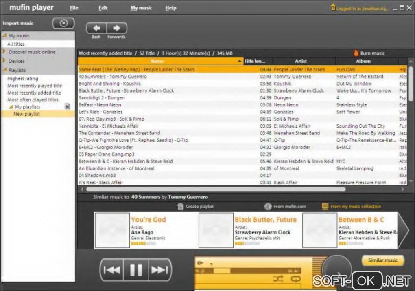This screenshot has width=415, height=291.
Task: Click the horizontal scrollbar of the track list
Action: (216, 189)
